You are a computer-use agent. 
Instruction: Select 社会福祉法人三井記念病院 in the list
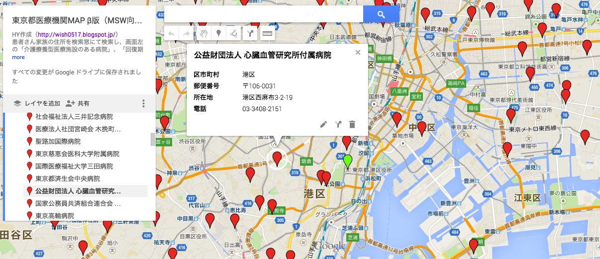74,117
